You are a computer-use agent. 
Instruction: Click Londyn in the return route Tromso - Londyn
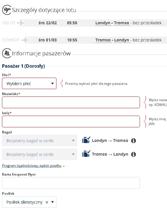(x=122, y=40)
